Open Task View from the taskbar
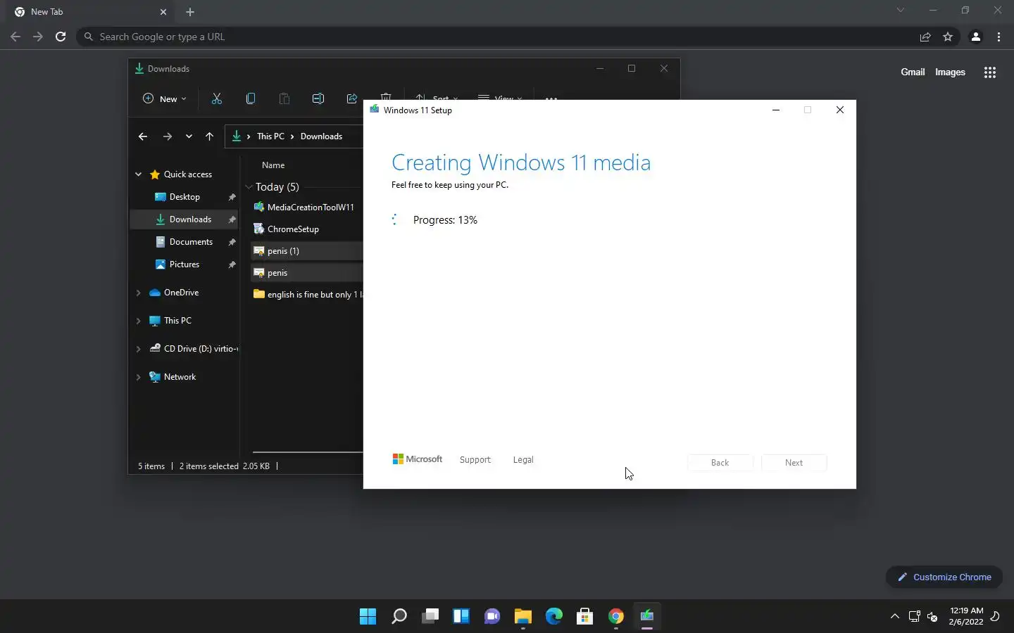Viewport: 1014px width, 633px height. [430, 617]
